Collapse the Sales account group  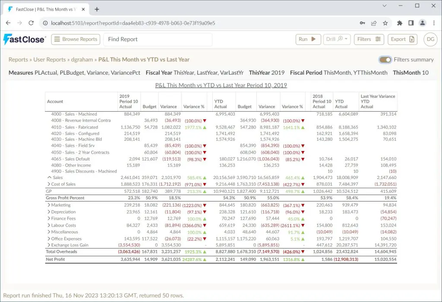[49, 177]
